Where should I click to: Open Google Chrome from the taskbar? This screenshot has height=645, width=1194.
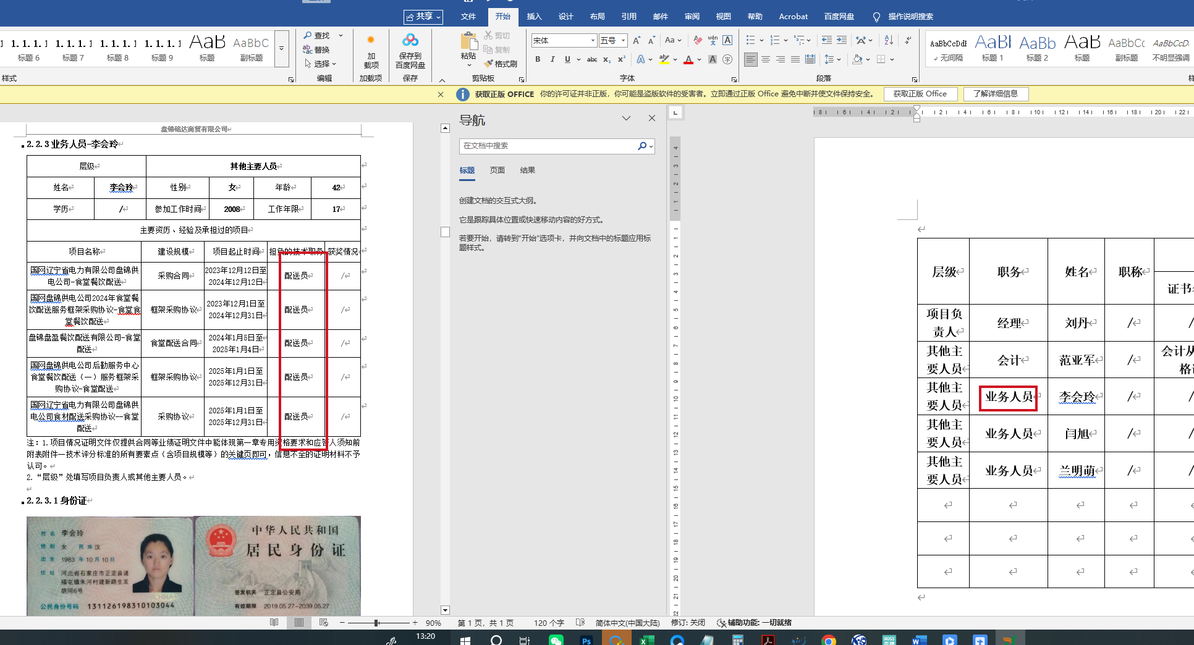tap(829, 640)
